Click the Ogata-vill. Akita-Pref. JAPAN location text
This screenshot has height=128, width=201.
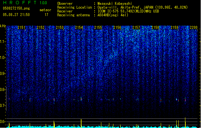point(143,7)
